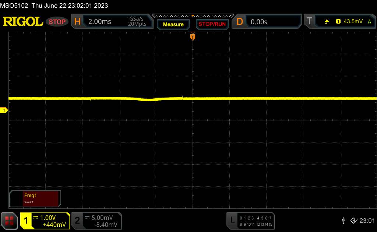Click the channel 2 DC coupling icon
This screenshot has width=377, height=232.
[87, 217]
